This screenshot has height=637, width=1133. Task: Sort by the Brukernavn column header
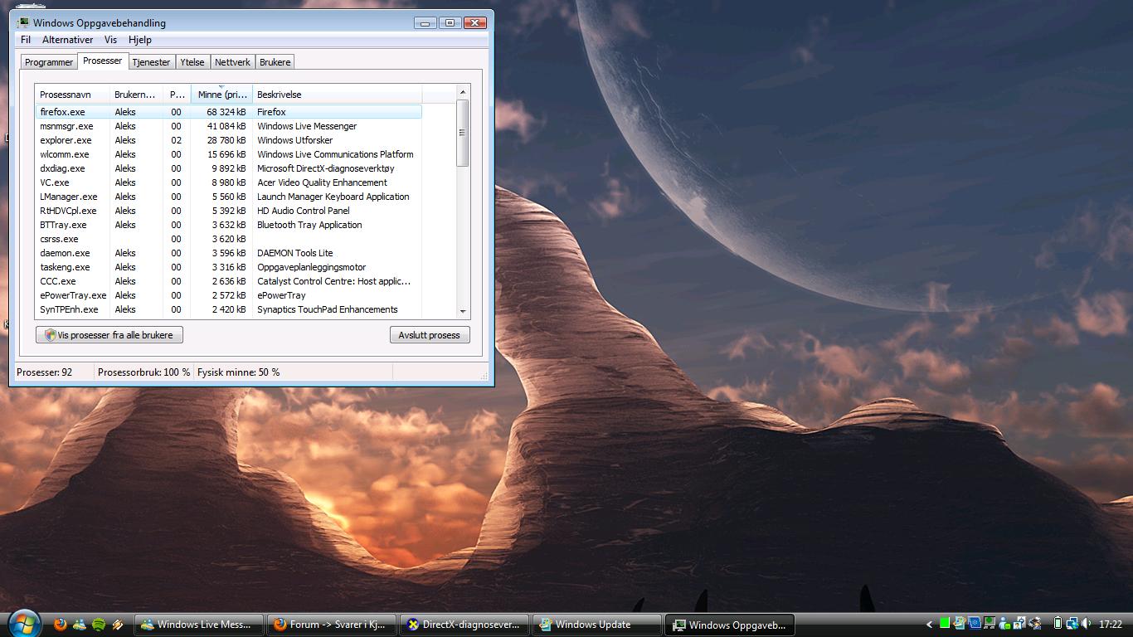point(137,95)
